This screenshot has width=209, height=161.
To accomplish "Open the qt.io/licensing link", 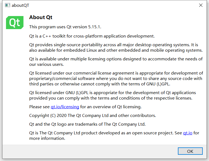I will pos(65,107).
